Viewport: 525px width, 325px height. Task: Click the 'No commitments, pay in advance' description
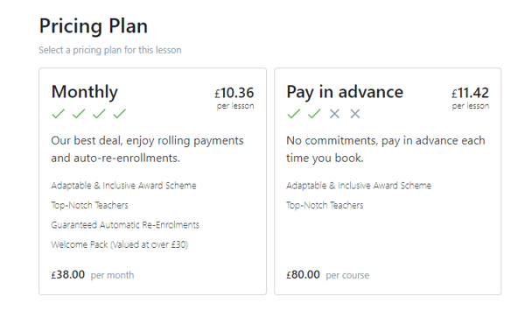[x=386, y=149]
